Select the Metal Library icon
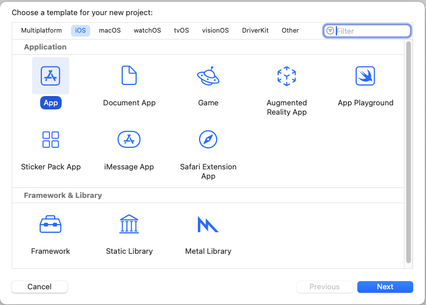426x305 pixels. click(x=208, y=224)
